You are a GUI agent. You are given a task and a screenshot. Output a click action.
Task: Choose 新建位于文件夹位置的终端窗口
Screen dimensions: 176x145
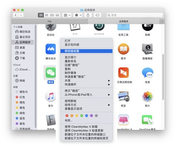click(87, 134)
